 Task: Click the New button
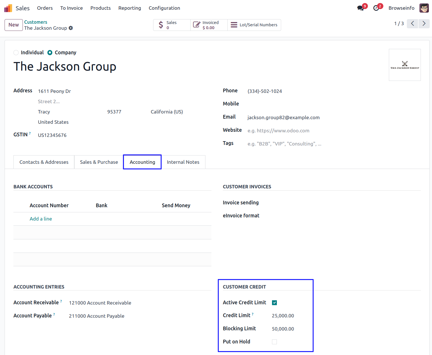pyautogui.click(x=14, y=25)
